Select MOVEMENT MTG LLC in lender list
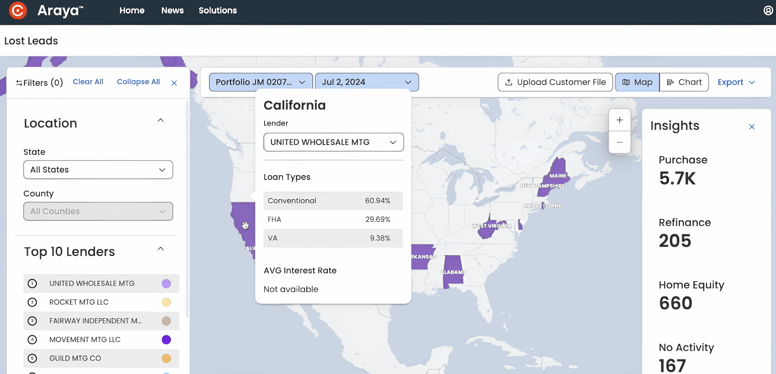Viewport: 776px width, 374px height. coord(101,339)
